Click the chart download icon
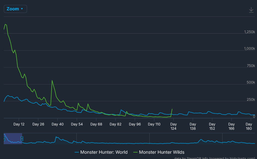This screenshot has width=257, height=159. click(251, 10)
